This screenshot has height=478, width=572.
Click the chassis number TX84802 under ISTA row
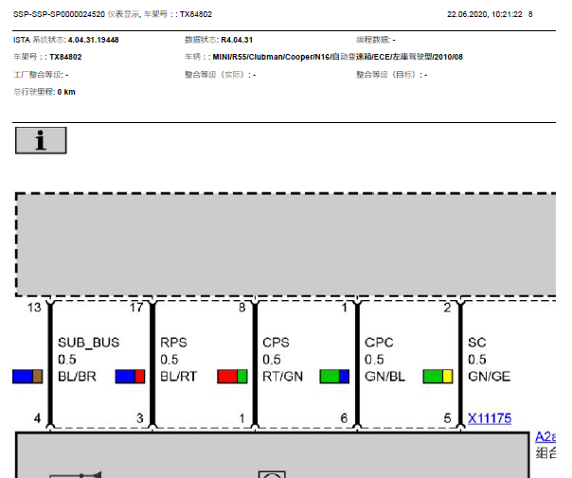pyautogui.click(x=65, y=57)
